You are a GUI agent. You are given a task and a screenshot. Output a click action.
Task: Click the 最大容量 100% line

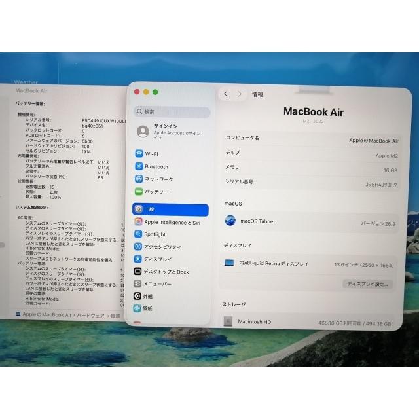click(x=43, y=197)
